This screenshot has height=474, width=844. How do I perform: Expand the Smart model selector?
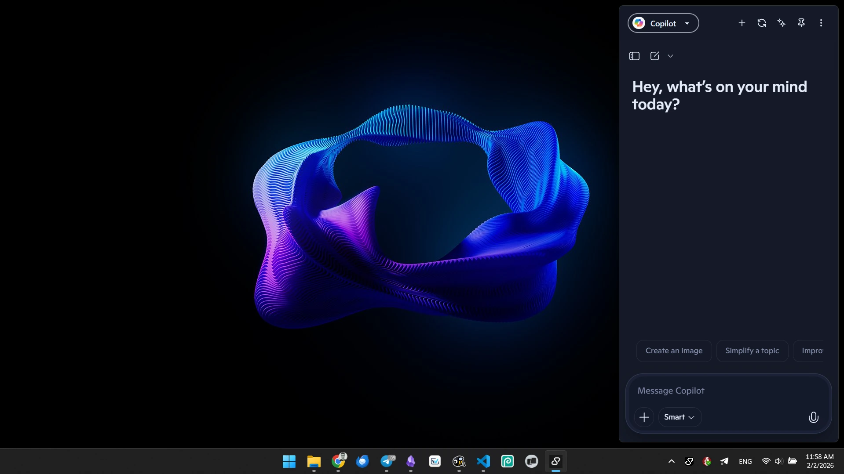pos(679,417)
